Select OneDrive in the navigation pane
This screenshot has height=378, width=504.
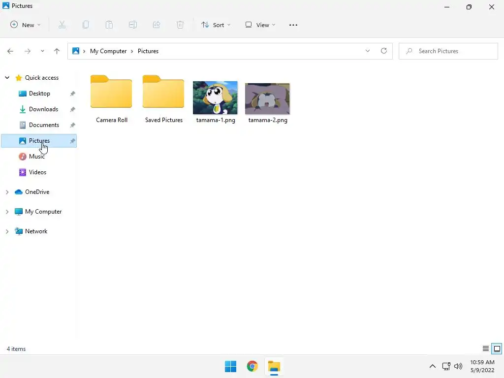(37, 192)
